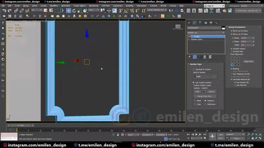
Task: Open the Create Selection Set dropdown
Action: tap(157, 10)
